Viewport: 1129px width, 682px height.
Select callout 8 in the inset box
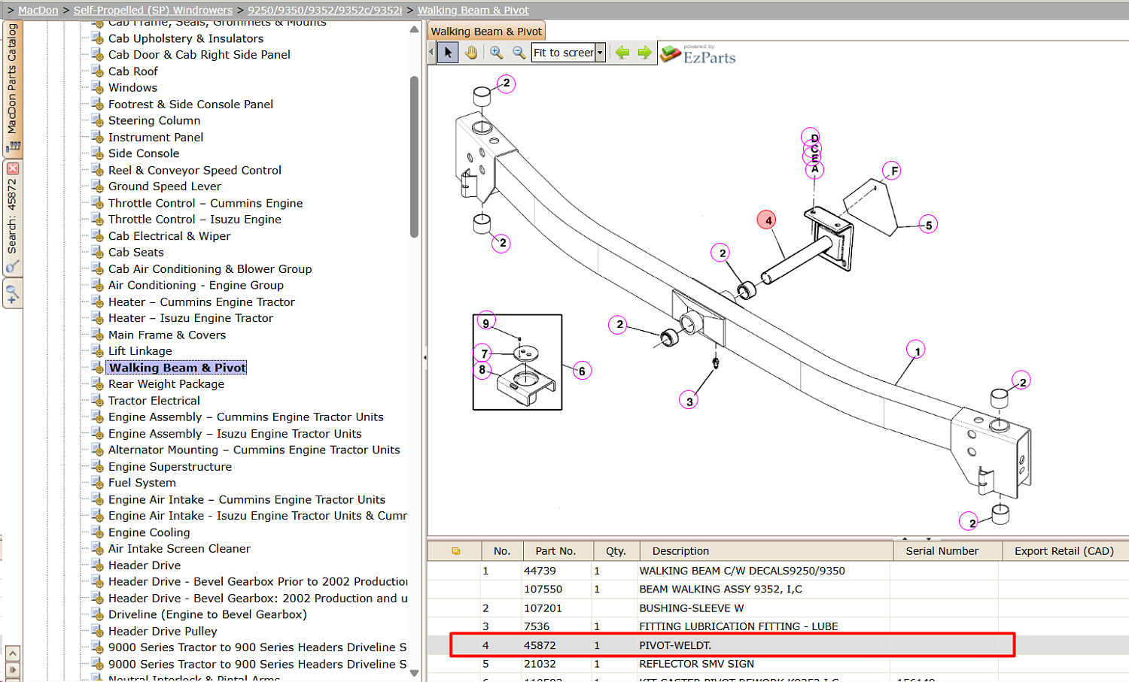coord(482,369)
